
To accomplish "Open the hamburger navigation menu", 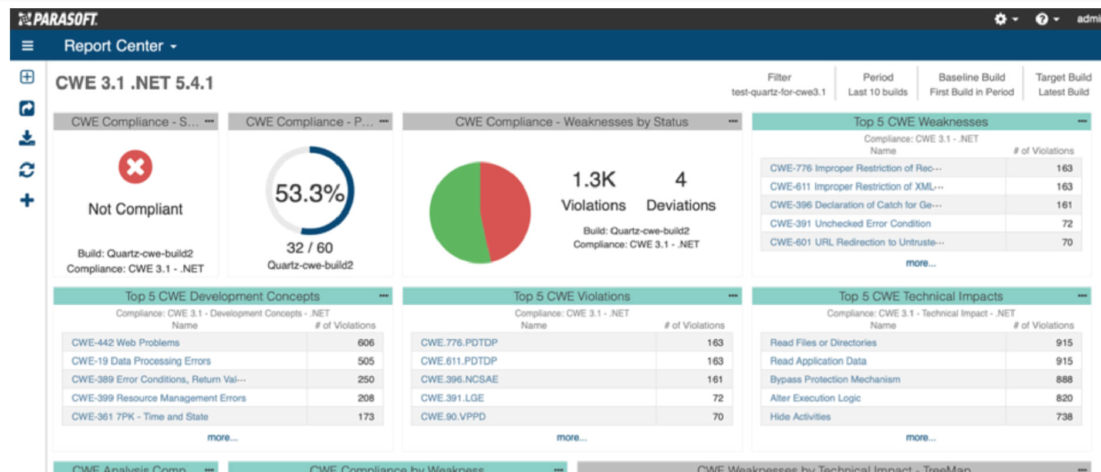I will (27, 46).
